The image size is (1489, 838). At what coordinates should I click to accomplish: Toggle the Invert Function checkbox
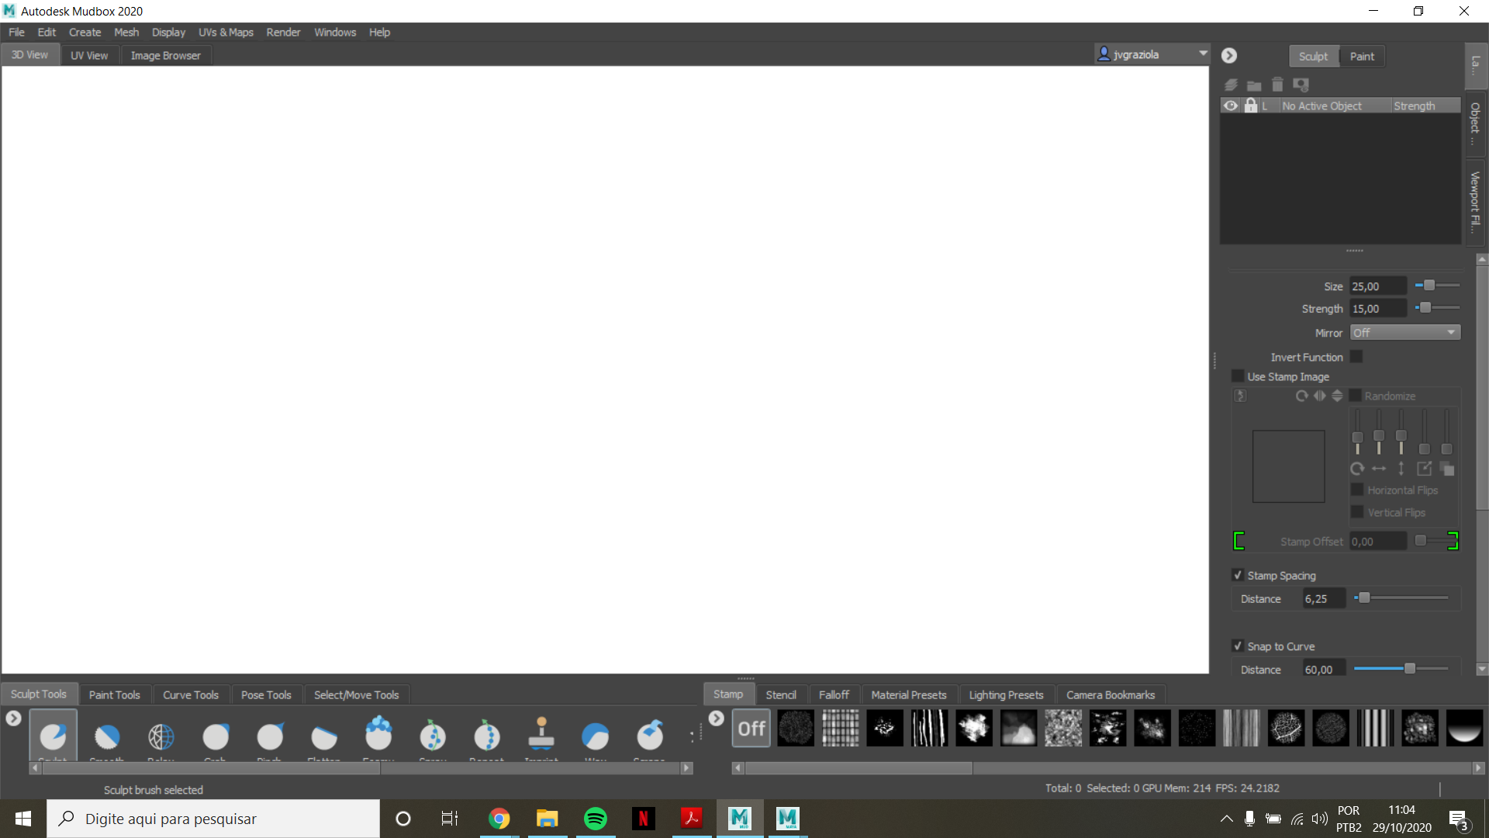pyautogui.click(x=1356, y=357)
